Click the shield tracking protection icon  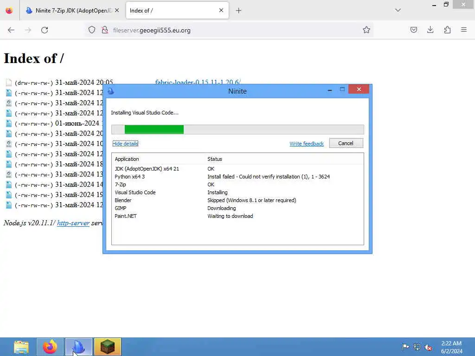tap(92, 30)
